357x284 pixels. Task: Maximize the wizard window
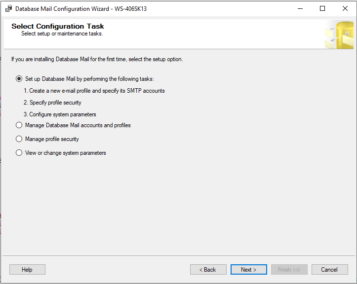[322, 9]
